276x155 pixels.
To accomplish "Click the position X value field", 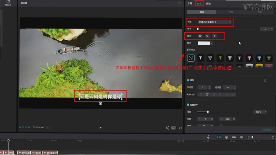I will tap(204, 119).
